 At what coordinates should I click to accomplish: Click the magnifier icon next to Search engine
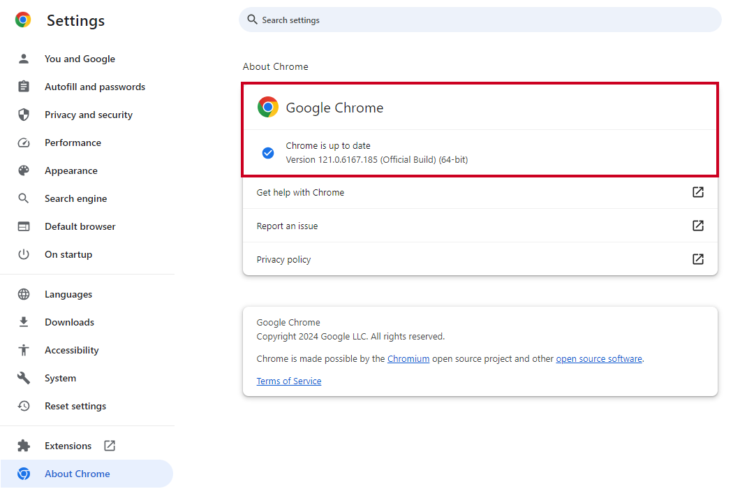tap(24, 198)
